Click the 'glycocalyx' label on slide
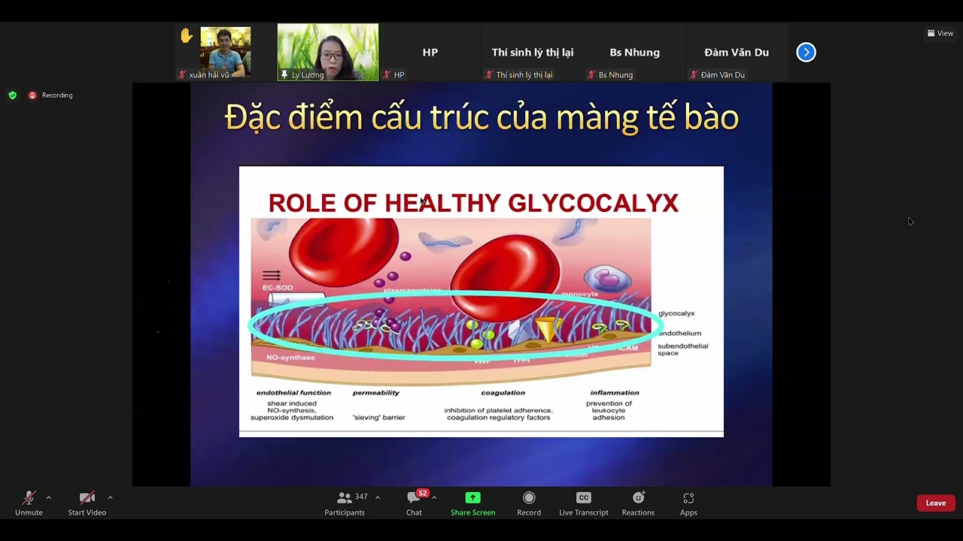Viewport: 963px width, 541px height. [676, 313]
